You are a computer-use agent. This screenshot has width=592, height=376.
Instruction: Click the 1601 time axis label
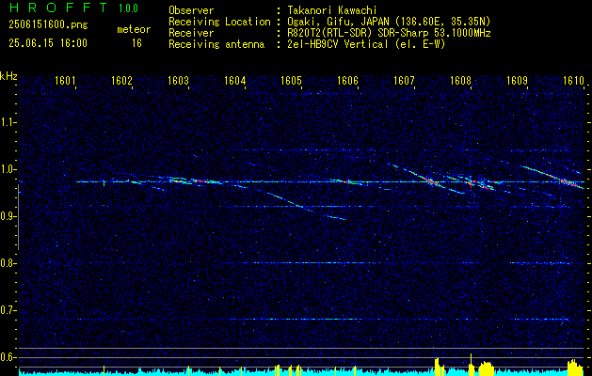click(66, 80)
